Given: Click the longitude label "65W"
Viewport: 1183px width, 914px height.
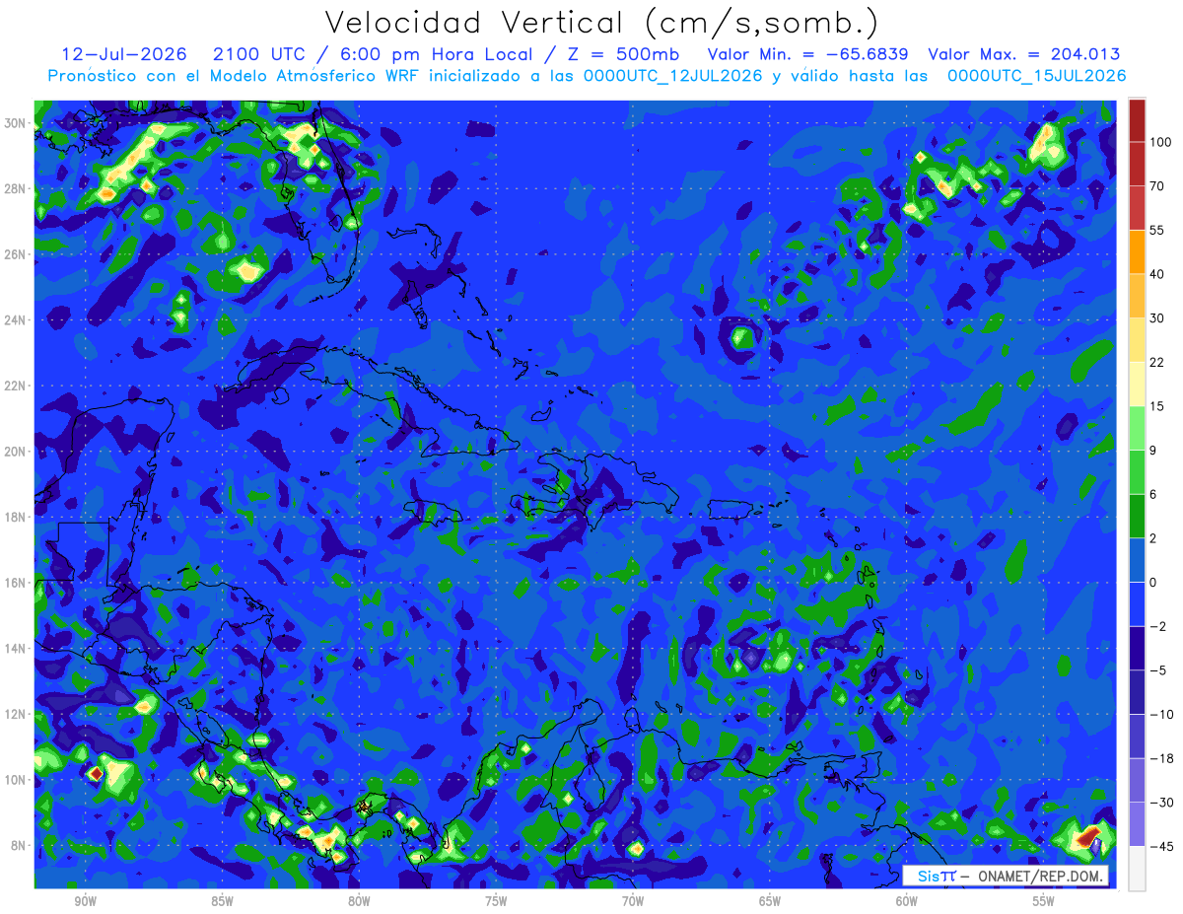Looking at the screenshot, I should coord(770,901).
